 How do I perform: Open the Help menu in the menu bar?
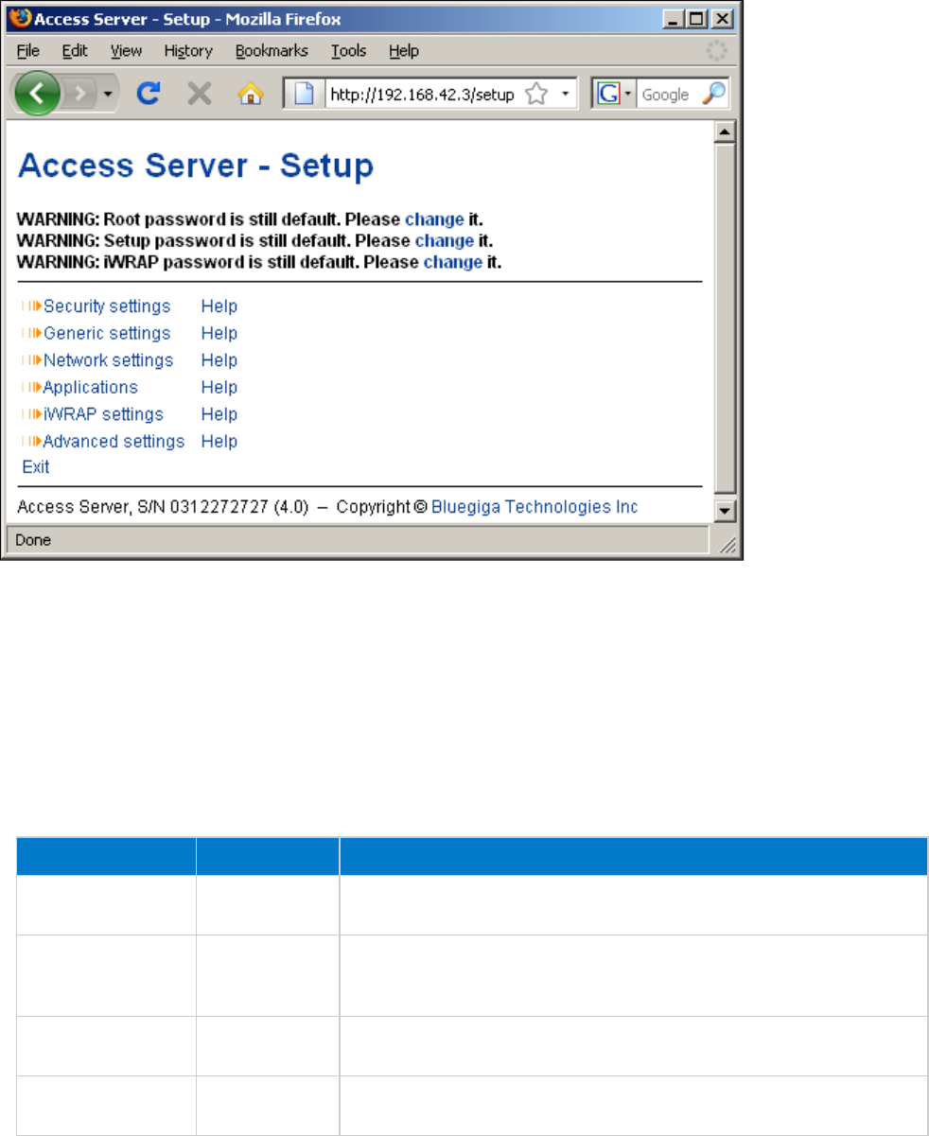click(x=404, y=50)
